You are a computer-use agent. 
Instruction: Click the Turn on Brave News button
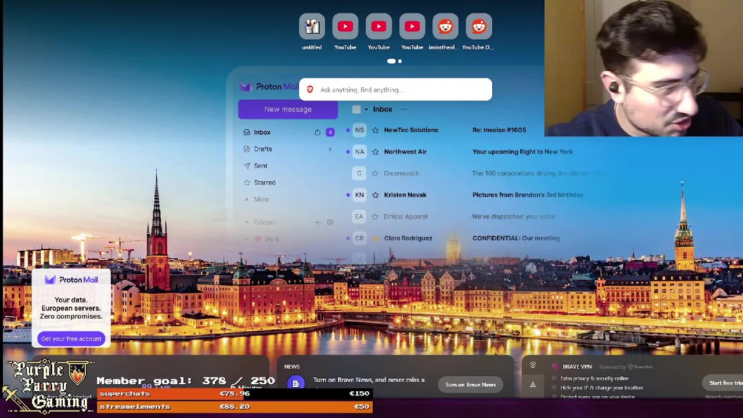[470, 384]
